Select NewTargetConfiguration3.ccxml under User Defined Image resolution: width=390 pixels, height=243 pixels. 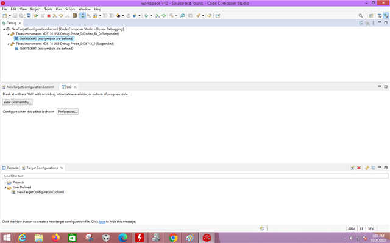(38, 192)
